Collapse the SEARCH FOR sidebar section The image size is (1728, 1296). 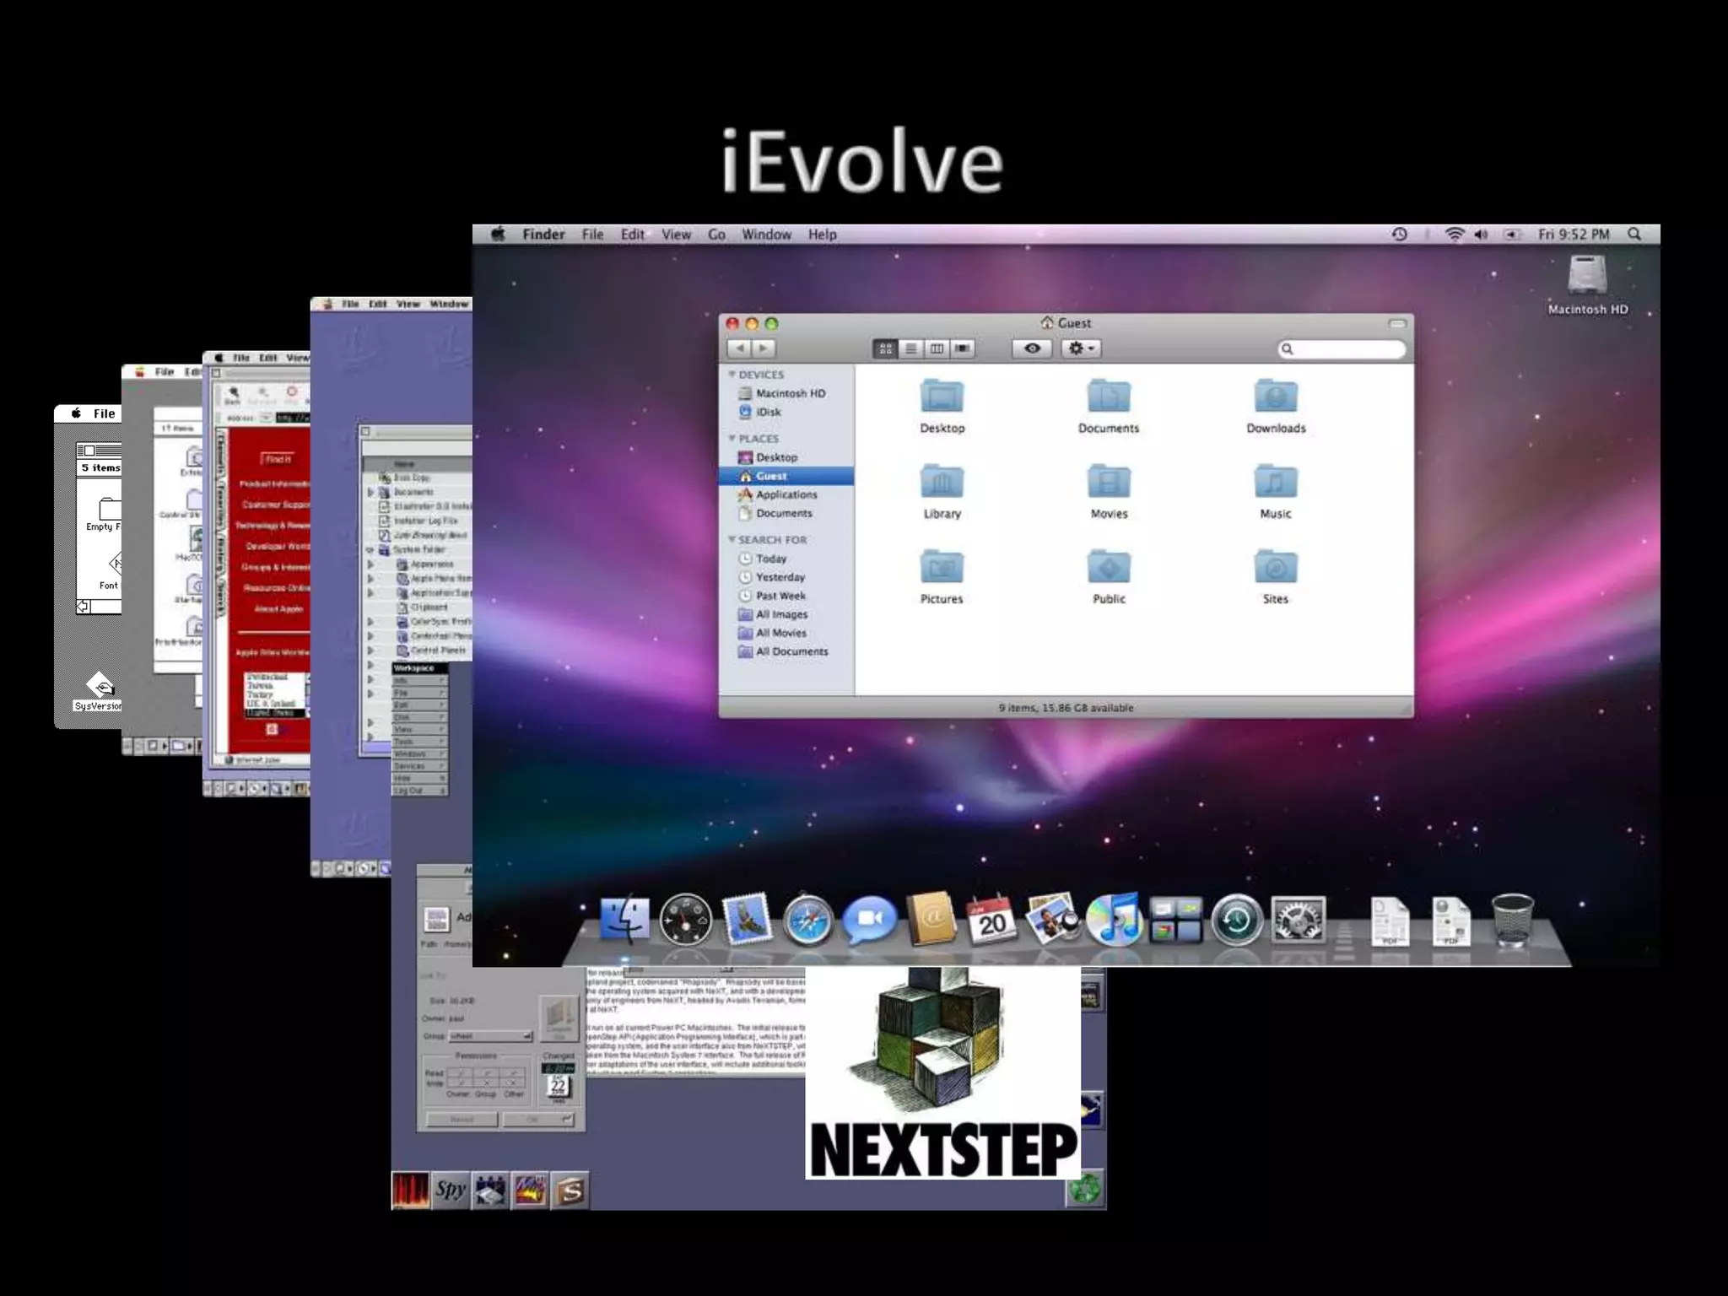pyautogui.click(x=732, y=539)
